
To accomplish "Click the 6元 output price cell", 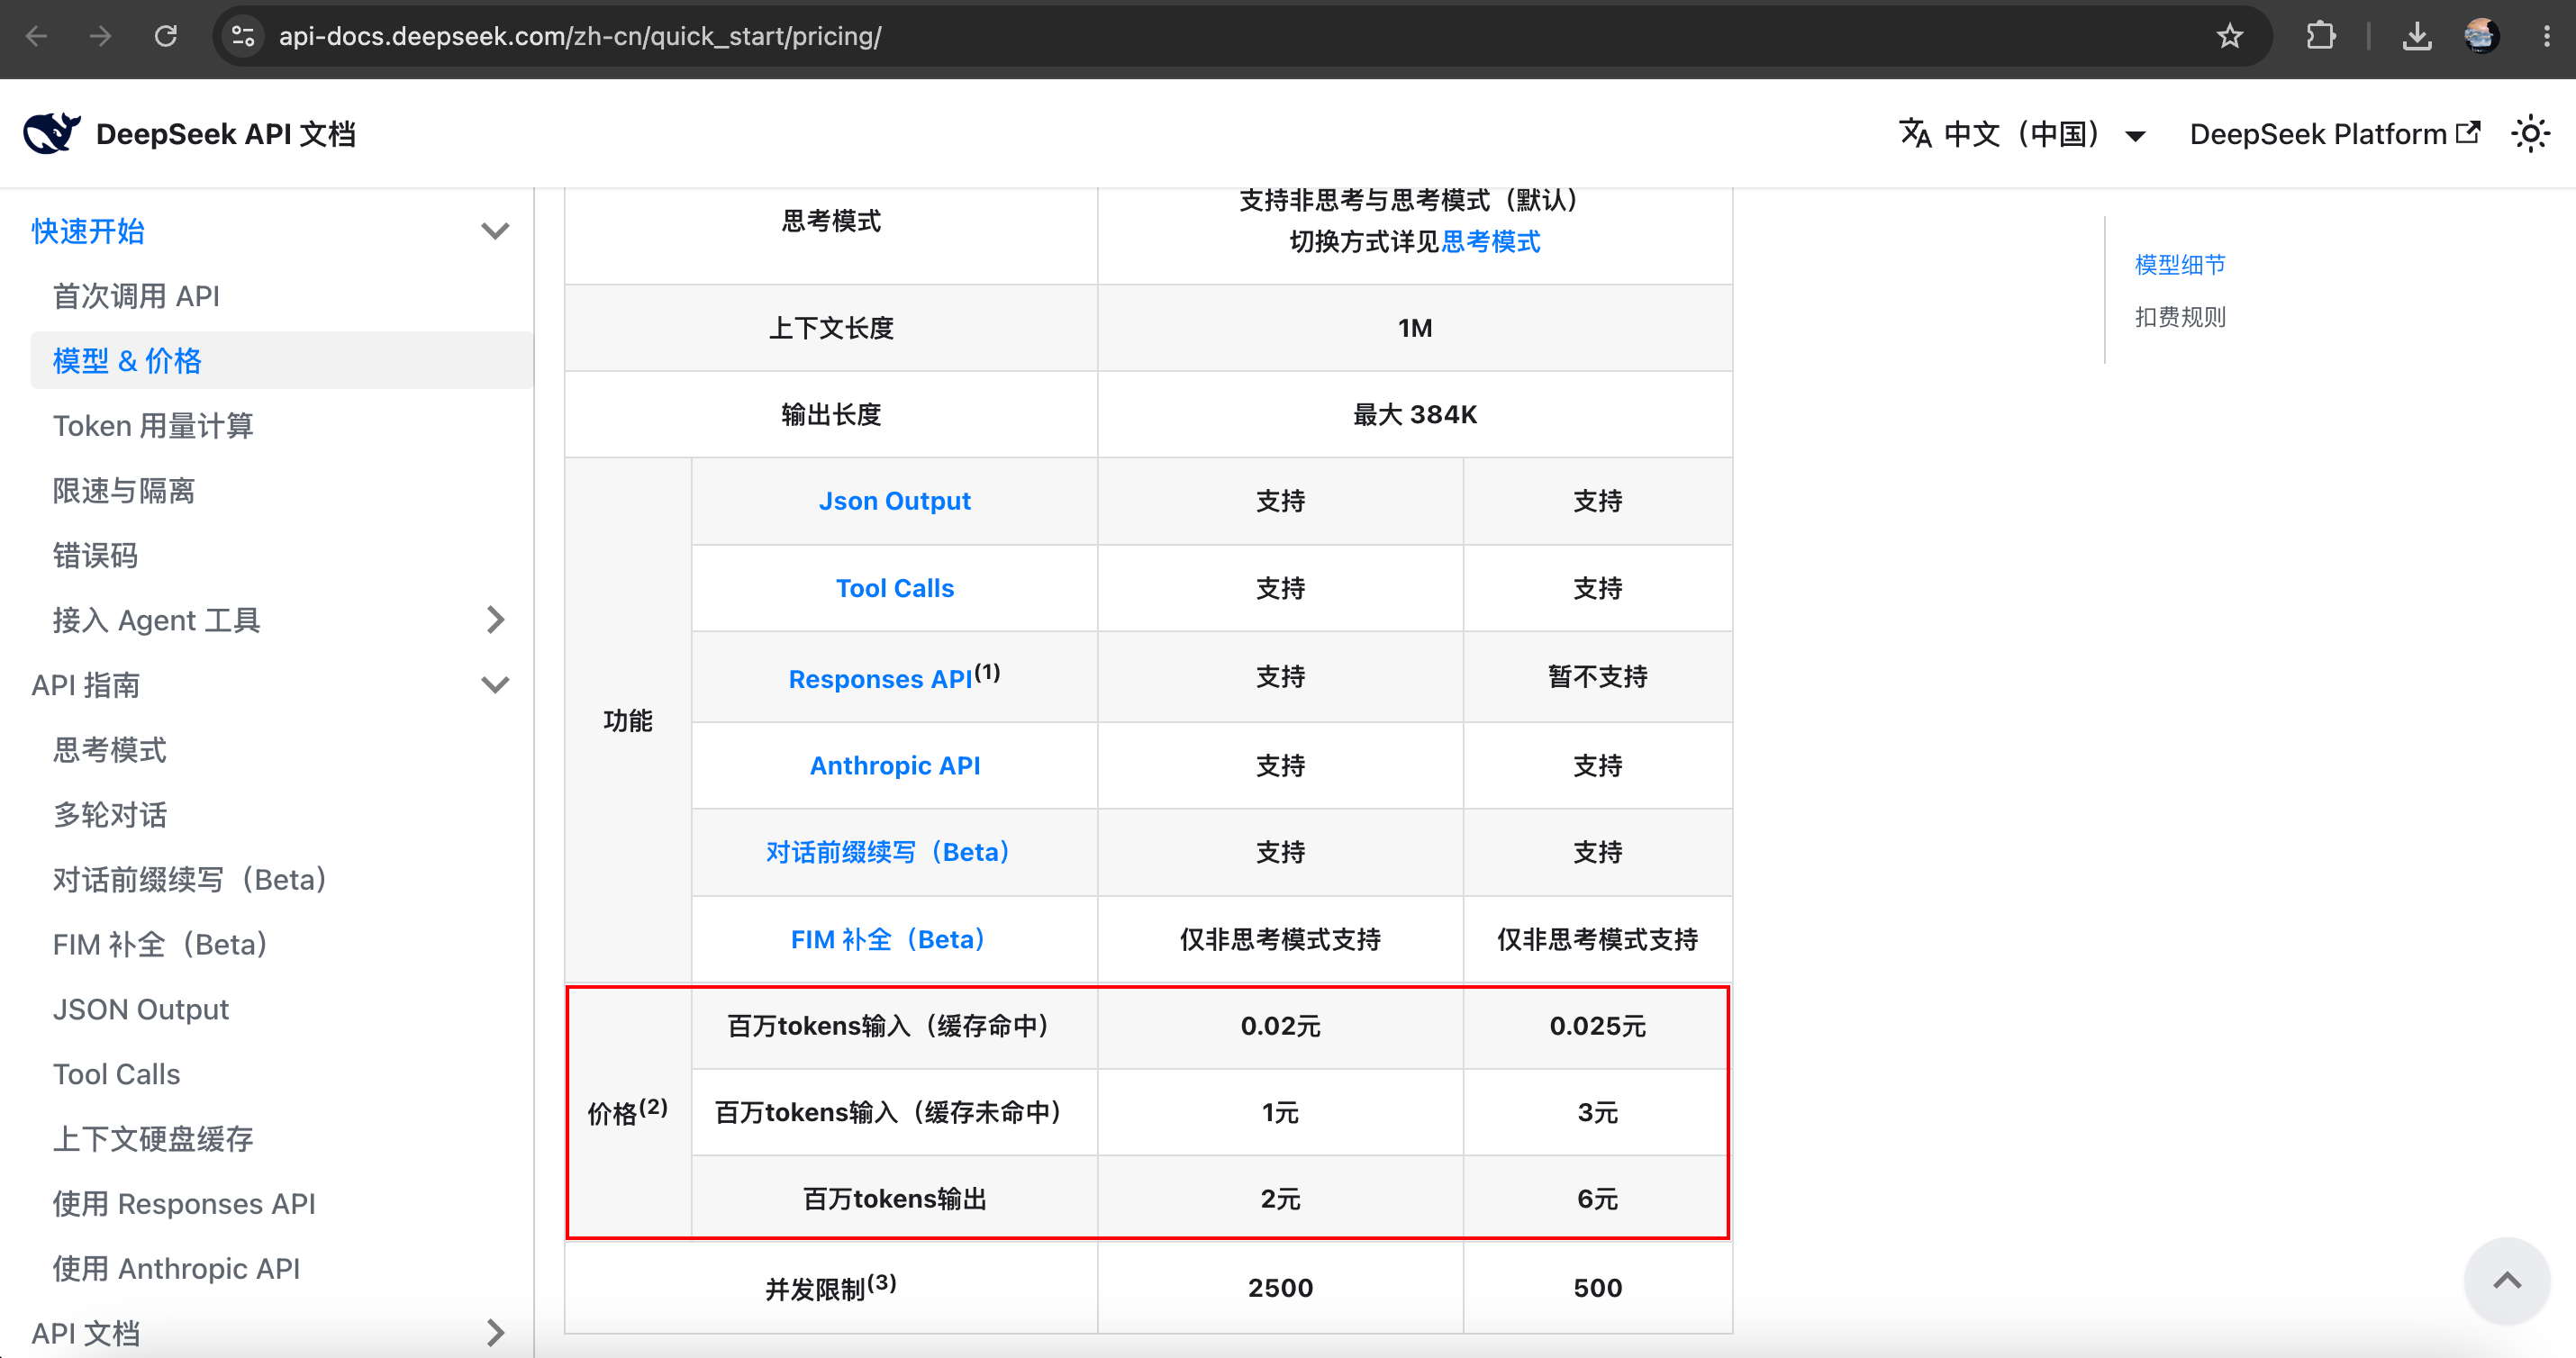I will pyautogui.click(x=1598, y=1199).
